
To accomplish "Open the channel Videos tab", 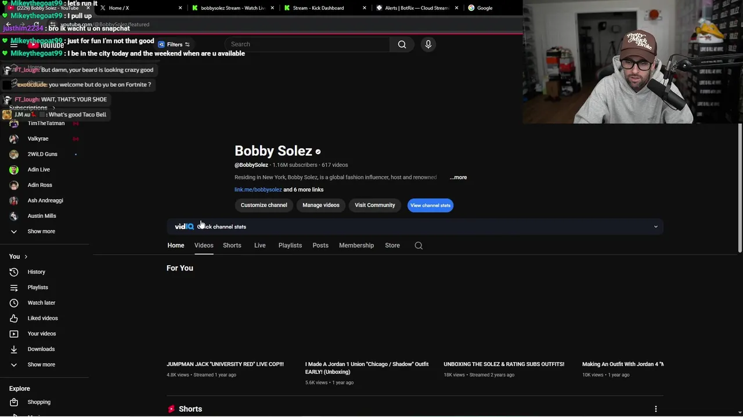I will coord(204,246).
